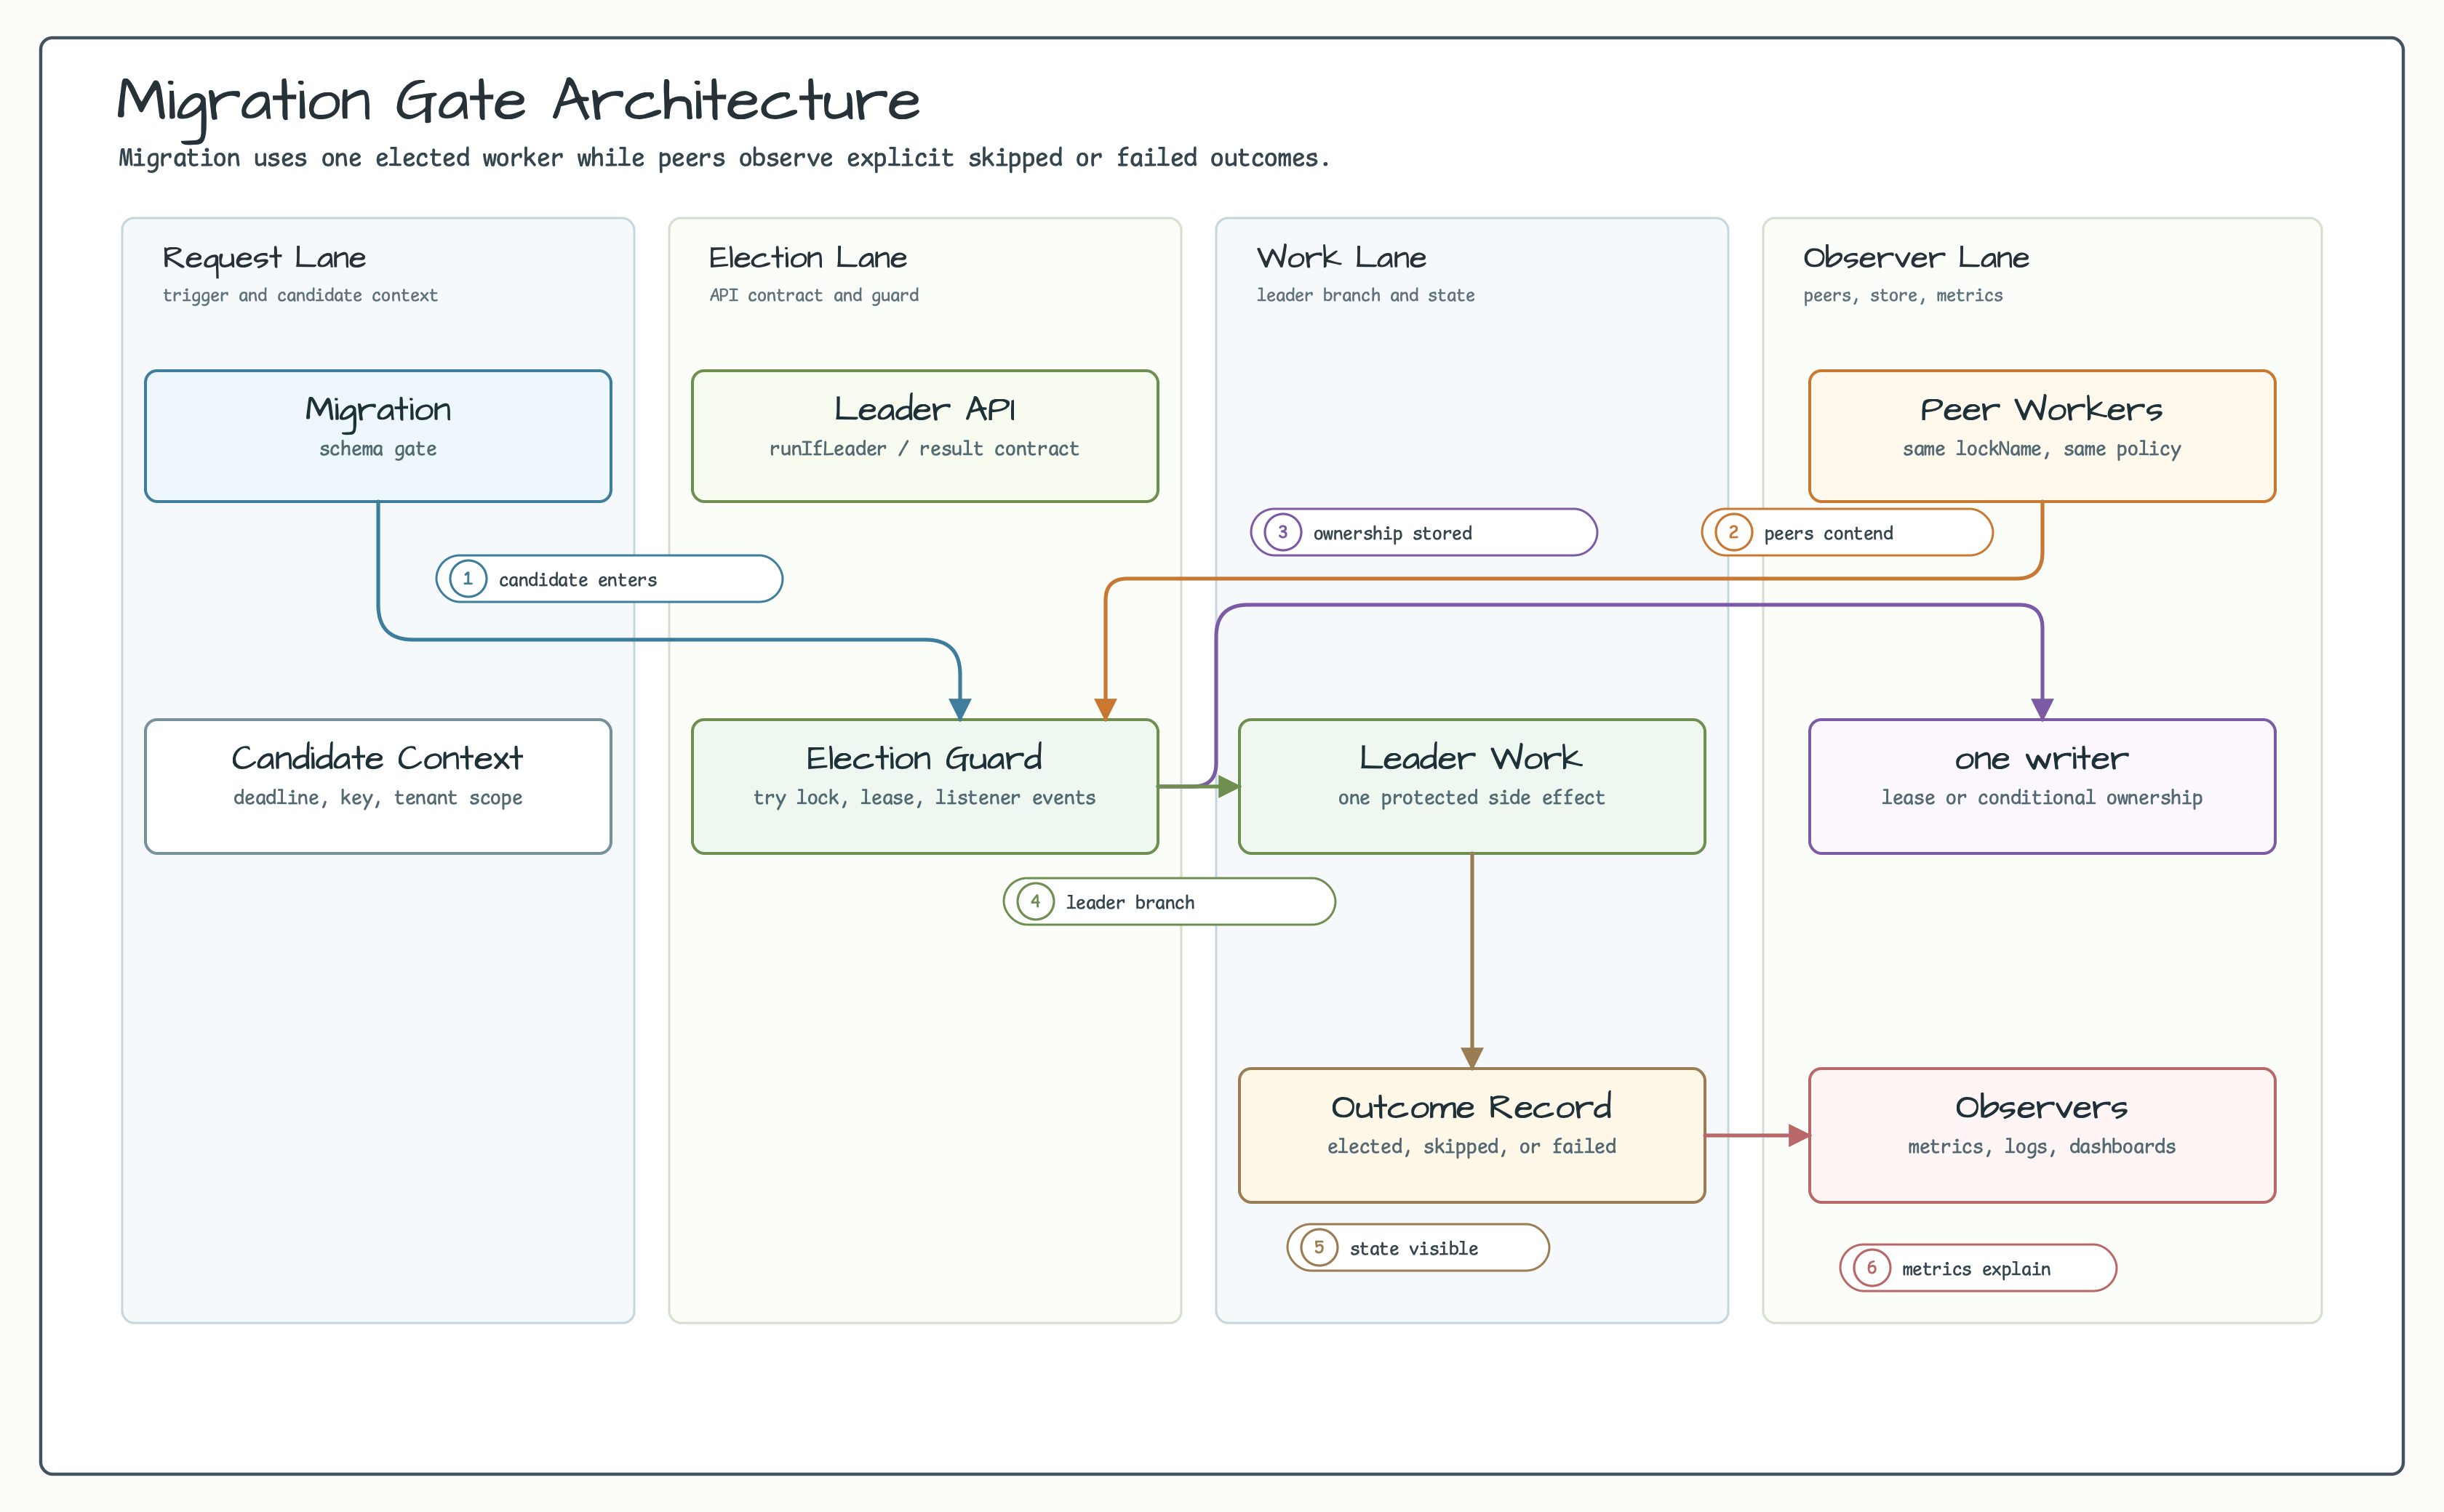Click 'runIfLeader / result contract' text

point(923,449)
